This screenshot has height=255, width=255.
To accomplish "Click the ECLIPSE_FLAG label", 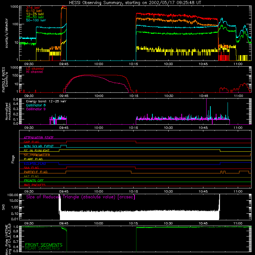I will pyautogui.click(x=35, y=164).
